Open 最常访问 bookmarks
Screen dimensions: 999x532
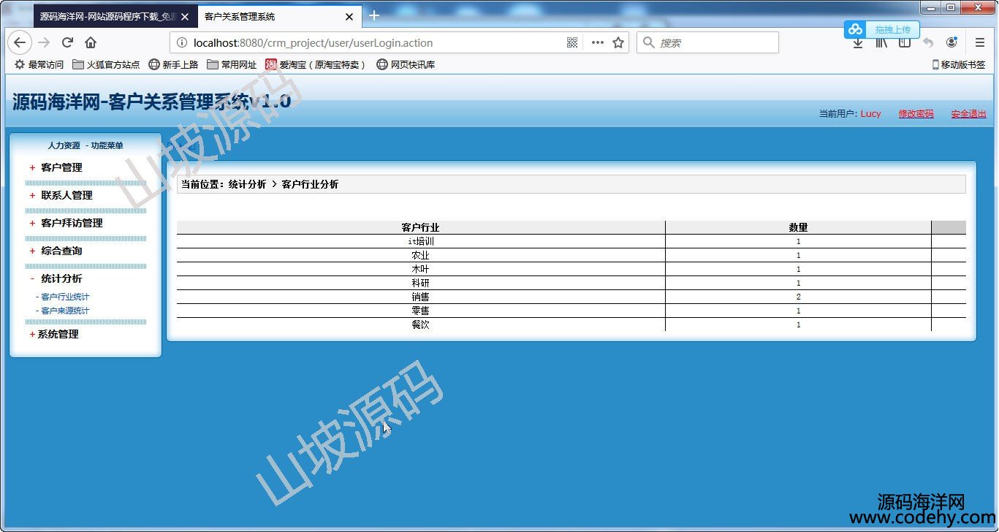pyautogui.click(x=39, y=65)
